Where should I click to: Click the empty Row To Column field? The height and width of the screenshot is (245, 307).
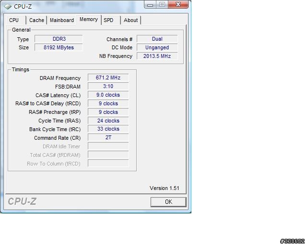click(108, 163)
